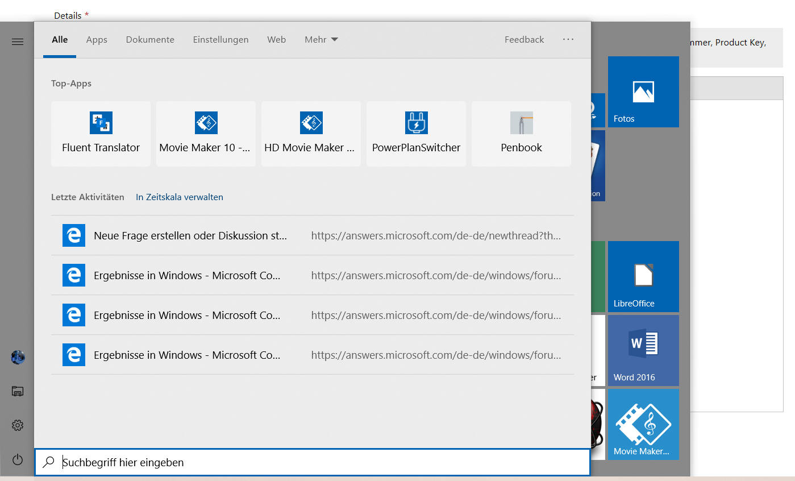Click the Letzte Aktivitäten heading

pyautogui.click(x=88, y=197)
